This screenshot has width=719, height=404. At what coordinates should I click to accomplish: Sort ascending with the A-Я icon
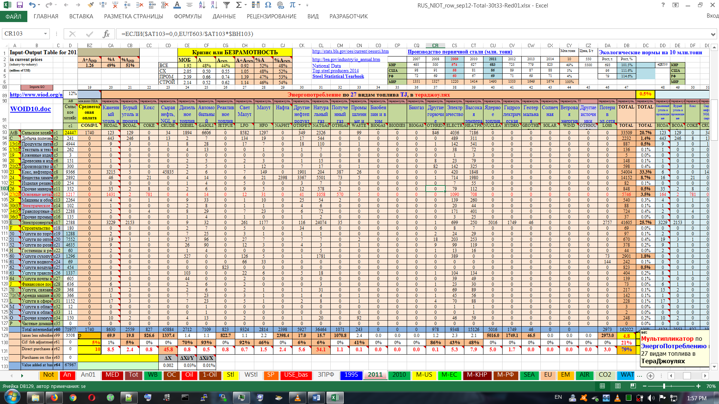[x=202, y=5]
